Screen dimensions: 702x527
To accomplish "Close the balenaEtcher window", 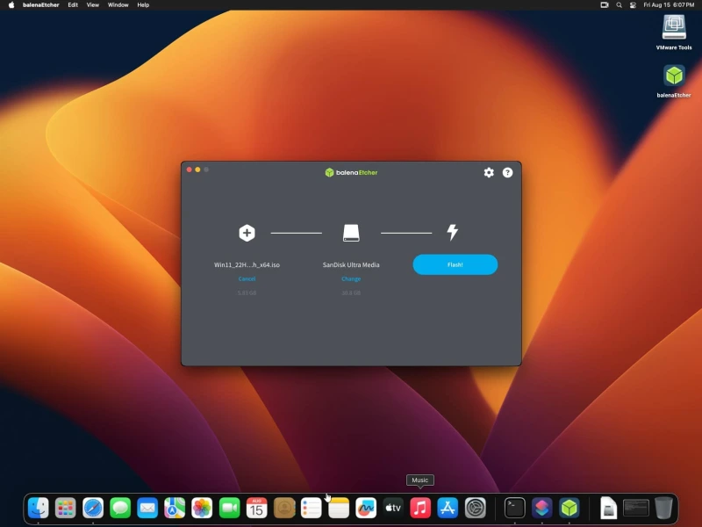I will [x=190, y=170].
